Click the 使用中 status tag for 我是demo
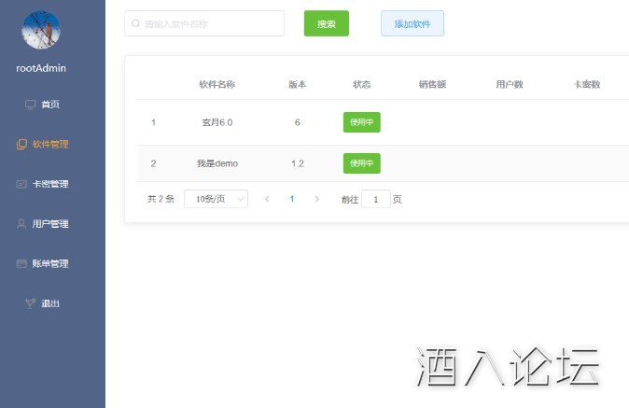Viewport: 629px width, 408px height. pos(361,163)
